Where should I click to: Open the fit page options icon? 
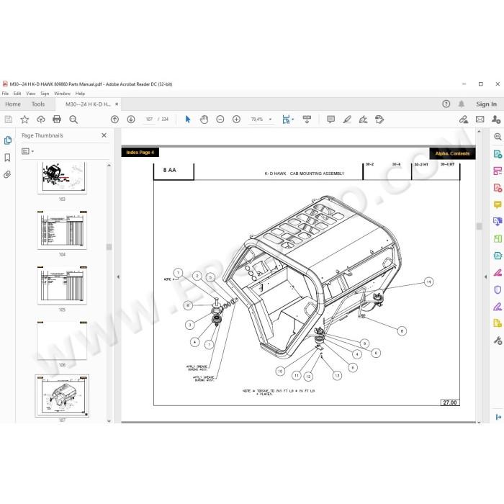click(287, 120)
